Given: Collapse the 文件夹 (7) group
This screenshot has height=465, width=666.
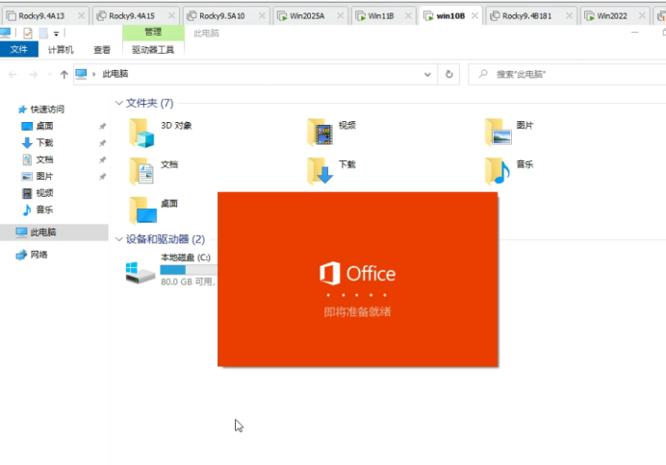Looking at the screenshot, I should [x=119, y=103].
